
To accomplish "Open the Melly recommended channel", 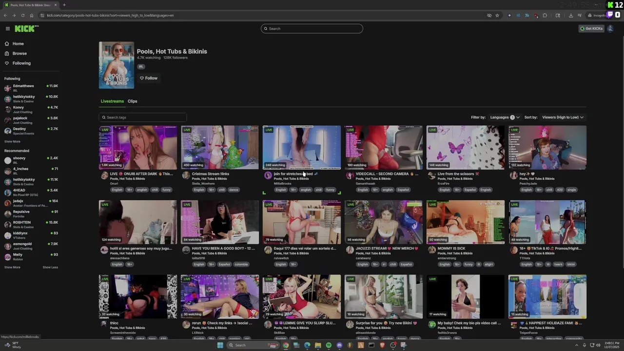I will (31, 256).
